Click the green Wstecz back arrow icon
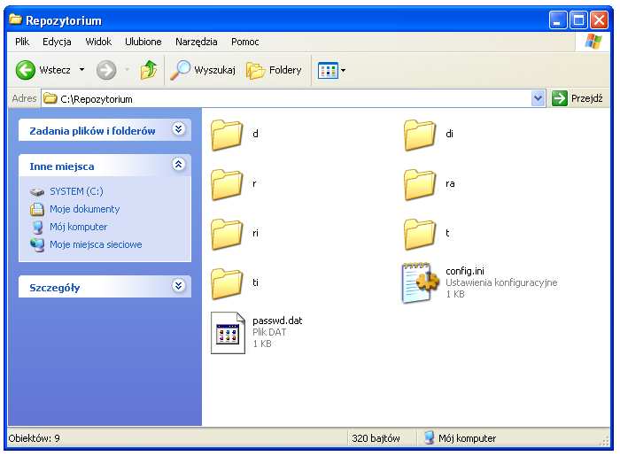Image resolution: width=620 pixels, height=456 pixels. click(x=26, y=70)
